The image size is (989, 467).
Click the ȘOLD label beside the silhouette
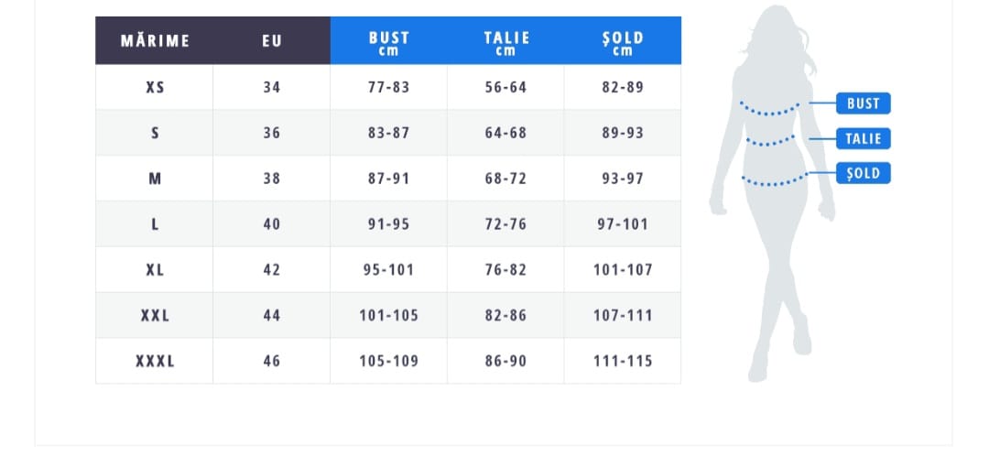[x=863, y=173]
